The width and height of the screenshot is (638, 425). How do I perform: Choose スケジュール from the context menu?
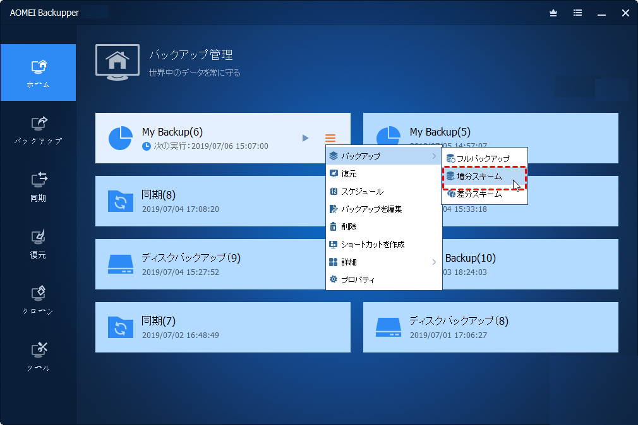point(383,191)
